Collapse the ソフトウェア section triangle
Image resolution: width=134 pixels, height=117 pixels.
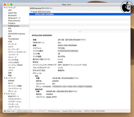click(x=4, y=94)
